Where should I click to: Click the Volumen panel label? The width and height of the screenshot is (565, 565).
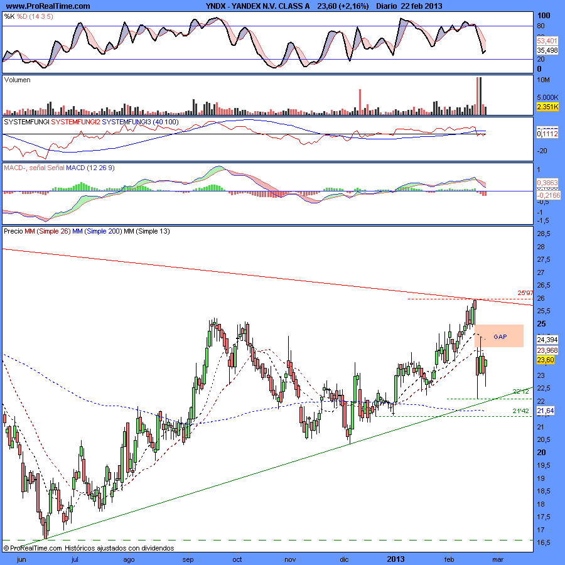click(17, 80)
